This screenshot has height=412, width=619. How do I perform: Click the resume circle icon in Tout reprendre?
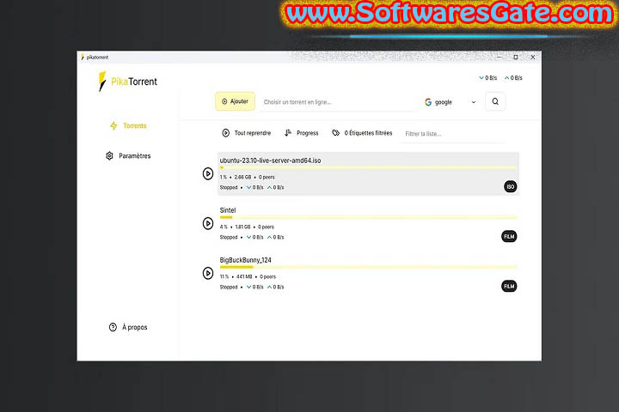[x=226, y=133]
